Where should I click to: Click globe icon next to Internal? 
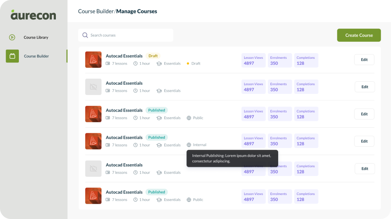click(189, 145)
